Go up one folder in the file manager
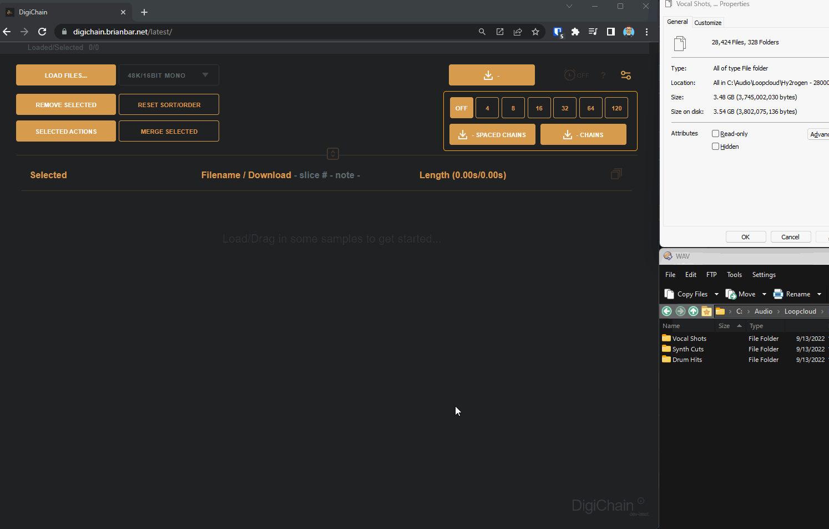829x529 pixels. [693, 311]
